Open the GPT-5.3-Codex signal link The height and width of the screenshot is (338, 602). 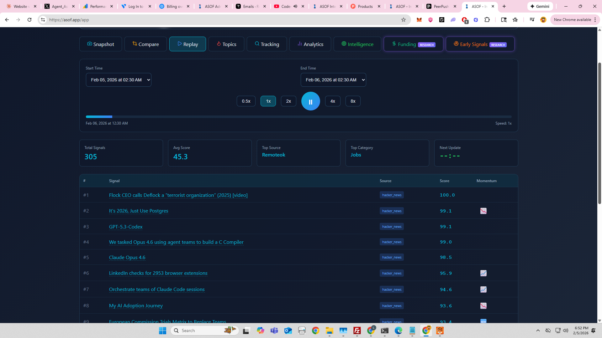tap(126, 227)
